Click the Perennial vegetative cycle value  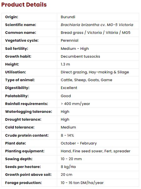click(x=69, y=40)
